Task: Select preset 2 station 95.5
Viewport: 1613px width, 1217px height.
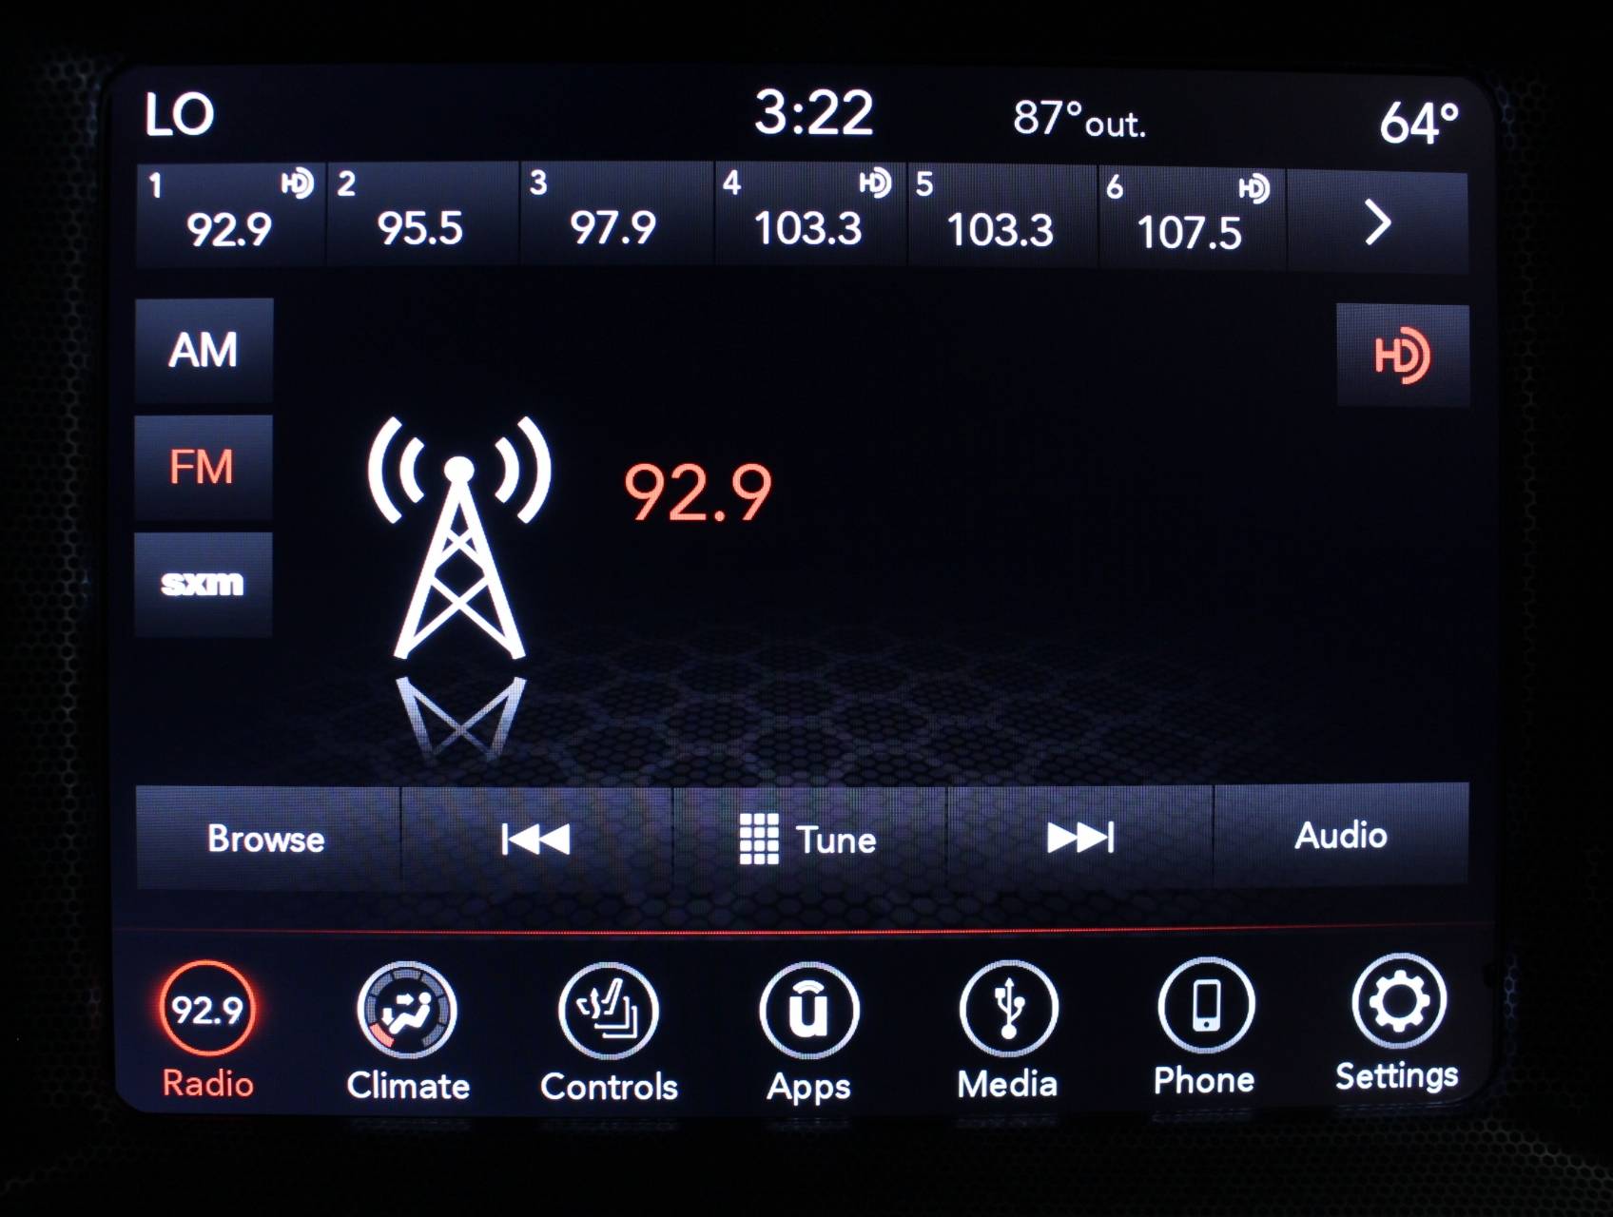Action: 421,215
